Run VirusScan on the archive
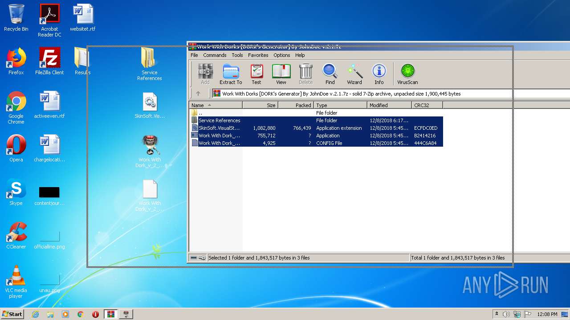570x320 pixels. point(407,74)
